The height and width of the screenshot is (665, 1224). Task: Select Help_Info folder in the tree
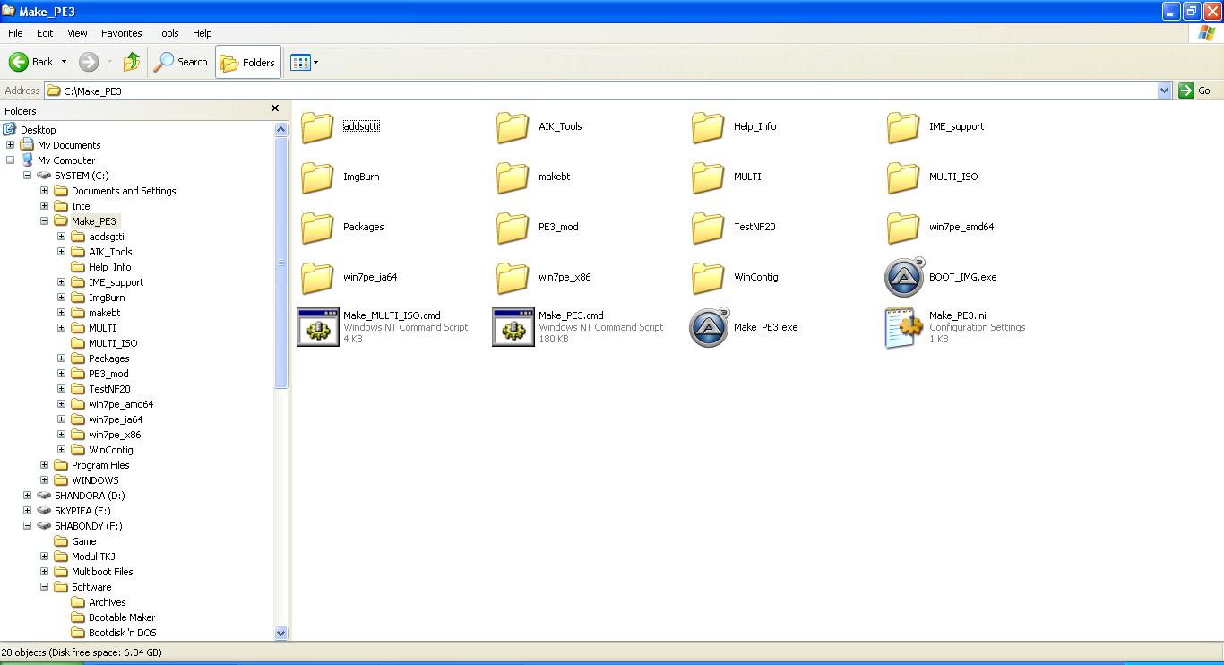click(110, 267)
